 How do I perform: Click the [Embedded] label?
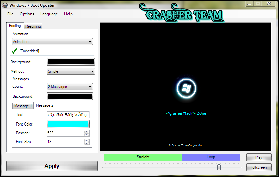[x=29, y=51]
